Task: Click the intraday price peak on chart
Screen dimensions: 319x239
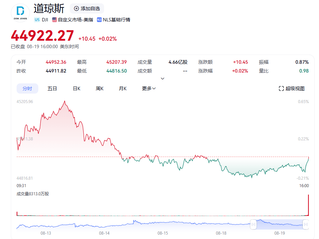Action: [x=65, y=101]
